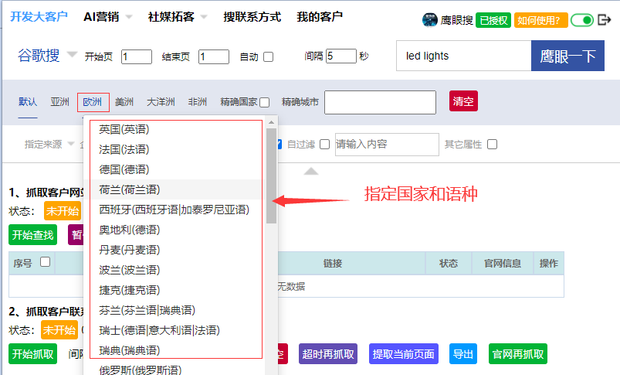Check the 精确国家 checkbox
The image size is (620, 375).
click(265, 102)
